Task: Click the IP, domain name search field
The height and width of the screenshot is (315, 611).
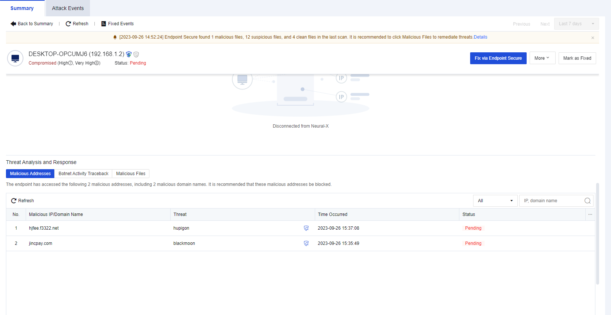Action: tap(552, 201)
